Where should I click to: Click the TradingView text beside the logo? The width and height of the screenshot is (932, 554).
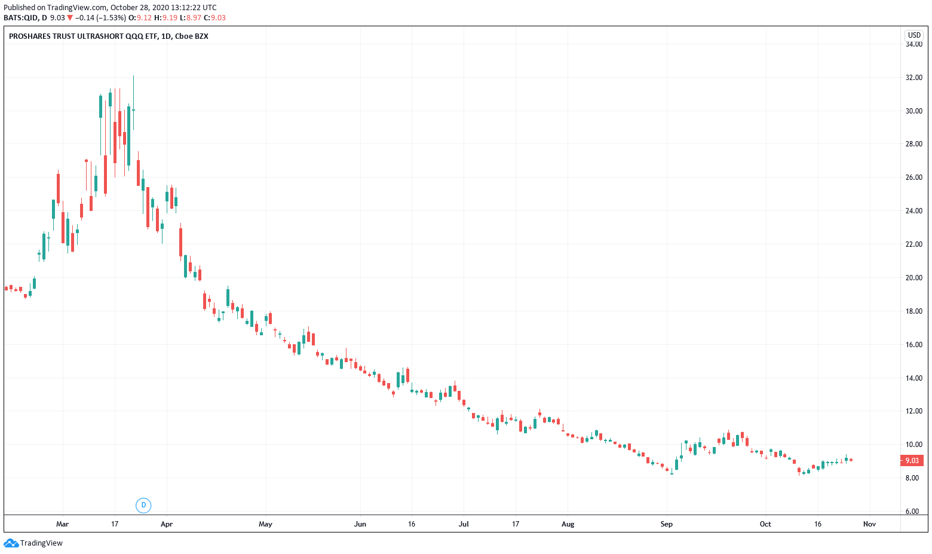[x=41, y=543]
